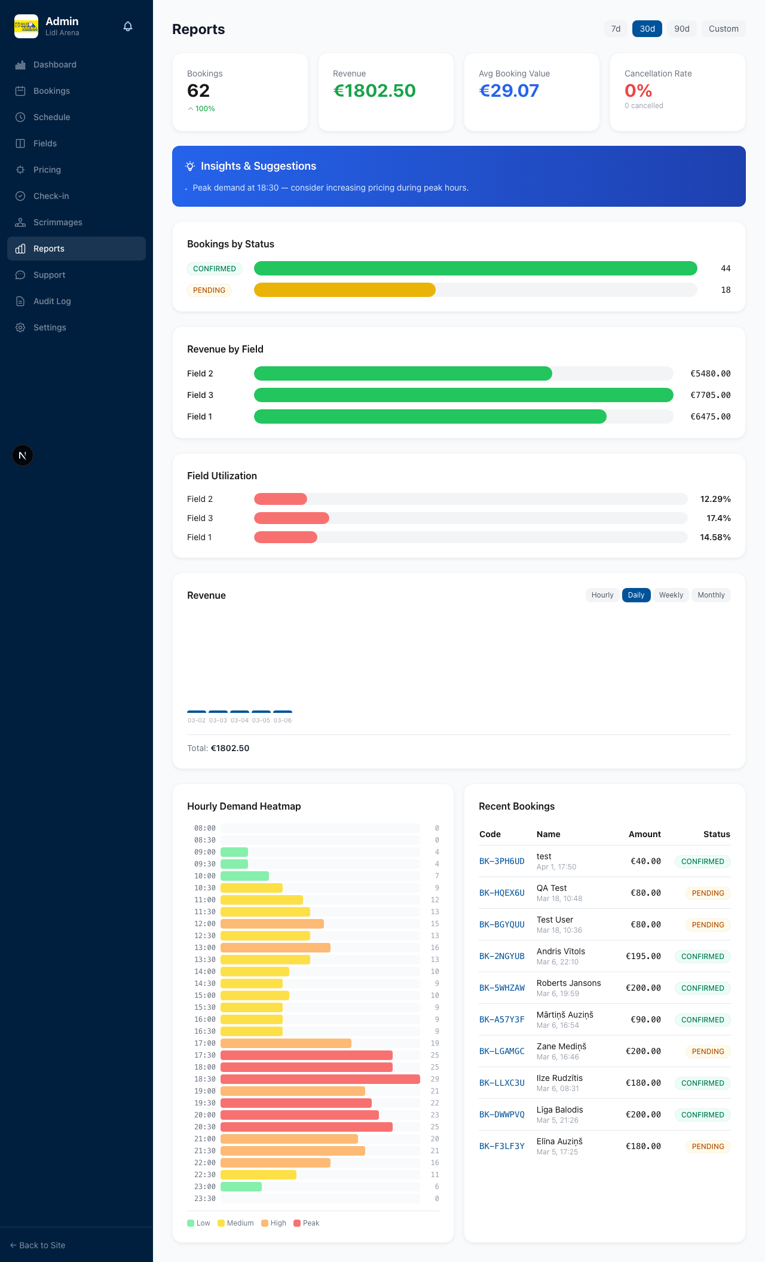Open Settings using the gear icon
This screenshot has width=765, height=1262.
(x=20, y=327)
